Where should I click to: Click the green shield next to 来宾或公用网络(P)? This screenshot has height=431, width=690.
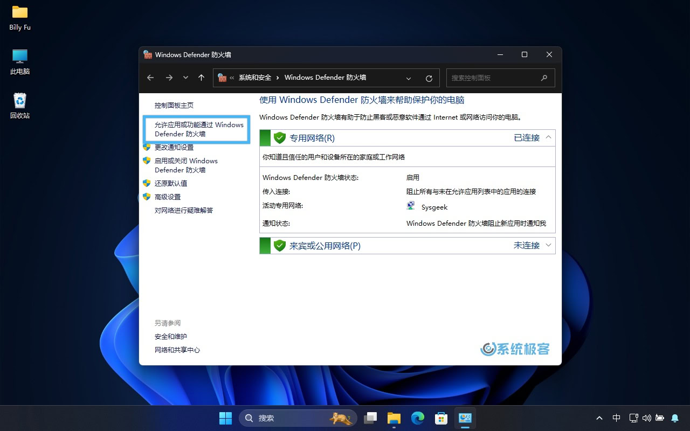279,246
